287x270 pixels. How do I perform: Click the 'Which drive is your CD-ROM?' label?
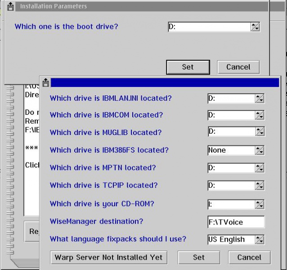[x=102, y=204]
